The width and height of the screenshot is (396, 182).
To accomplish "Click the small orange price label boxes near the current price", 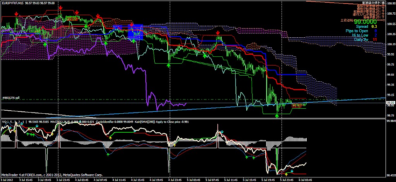I will point(298,105).
